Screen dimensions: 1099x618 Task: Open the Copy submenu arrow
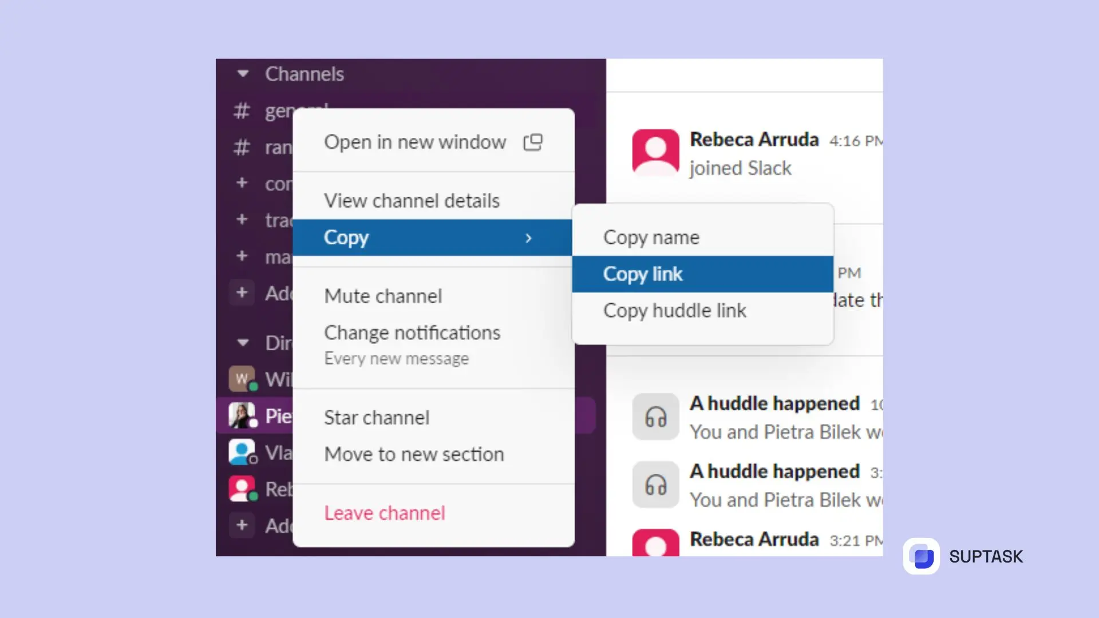[x=528, y=238]
